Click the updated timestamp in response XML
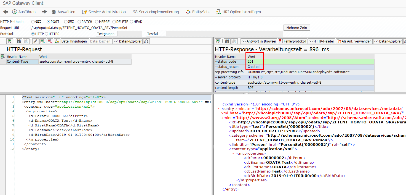Viewport: 406px width, 196px height. coord(274,131)
